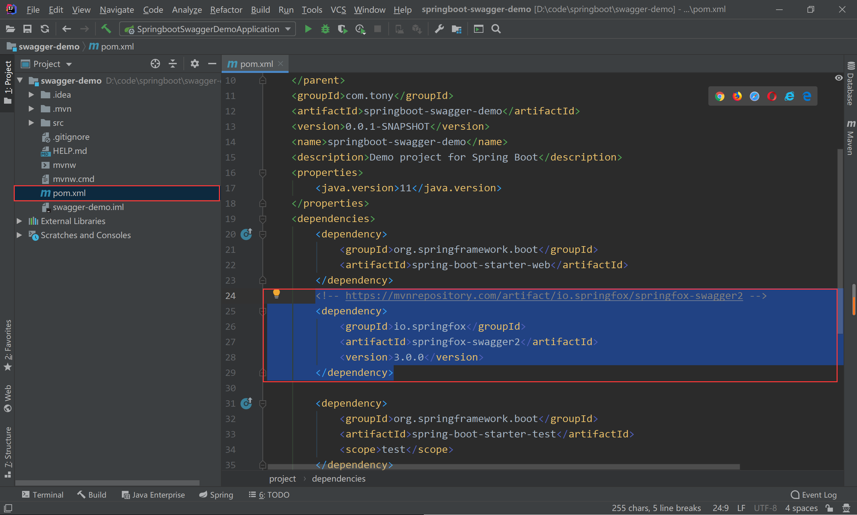
Task: Open the Refactor menu
Action: coord(226,9)
